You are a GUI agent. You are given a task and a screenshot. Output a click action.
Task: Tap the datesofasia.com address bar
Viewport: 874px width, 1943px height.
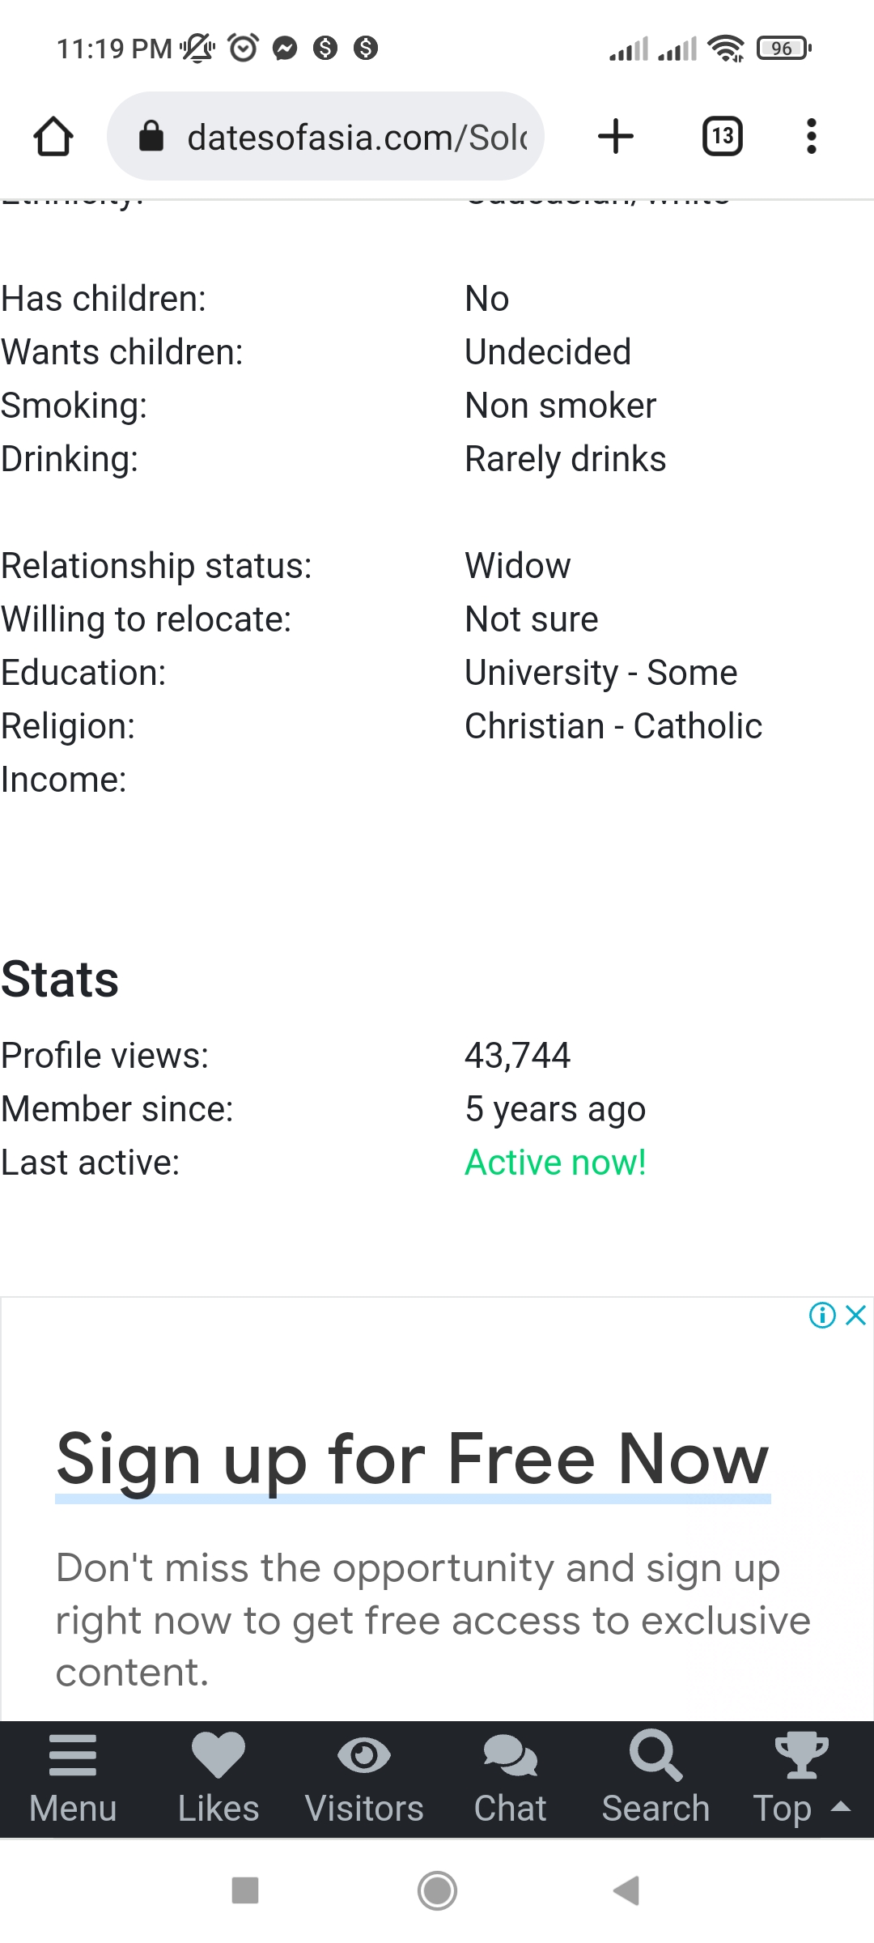pos(325,136)
